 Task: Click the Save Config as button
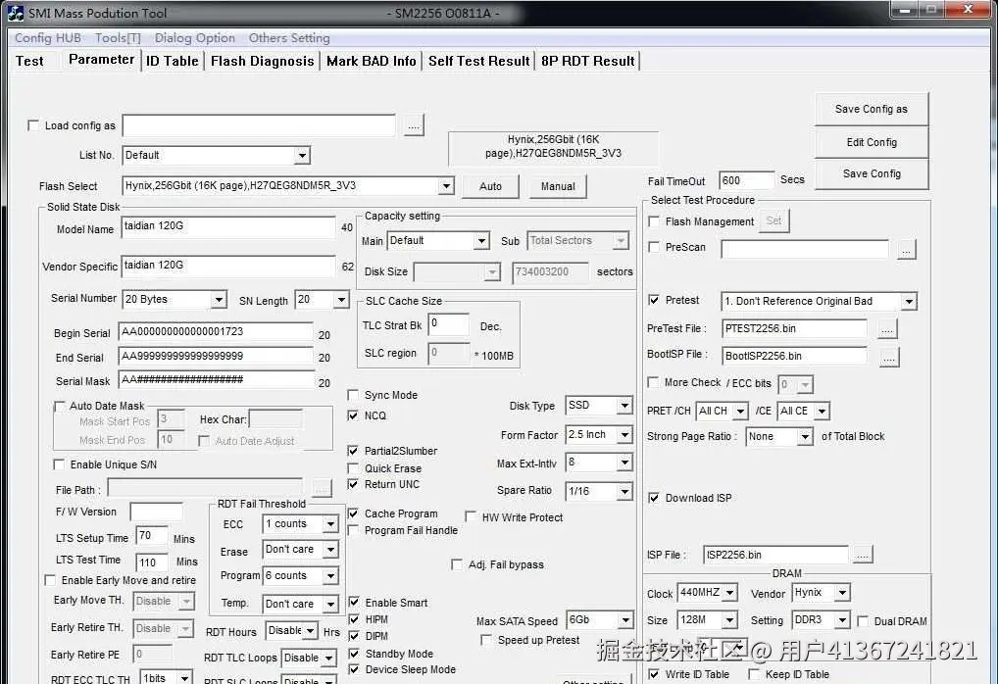click(872, 109)
